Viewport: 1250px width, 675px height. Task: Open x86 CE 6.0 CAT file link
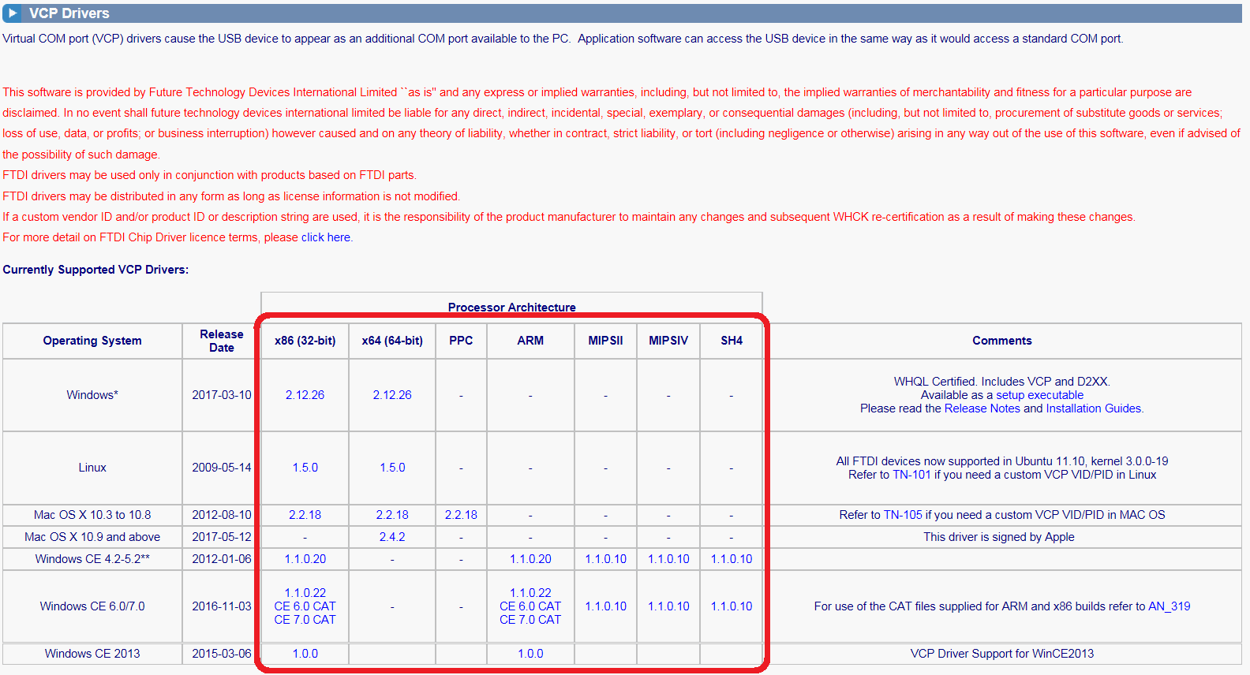pyautogui.click(x=305, y=606)
